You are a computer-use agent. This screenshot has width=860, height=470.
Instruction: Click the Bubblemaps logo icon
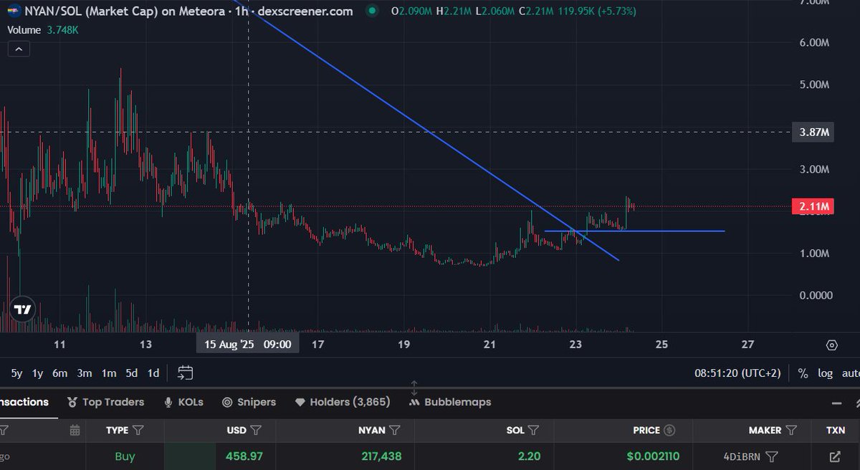coord(414,403)
